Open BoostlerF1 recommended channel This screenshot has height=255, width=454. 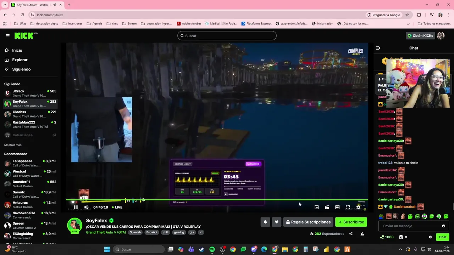coord(30,184)
